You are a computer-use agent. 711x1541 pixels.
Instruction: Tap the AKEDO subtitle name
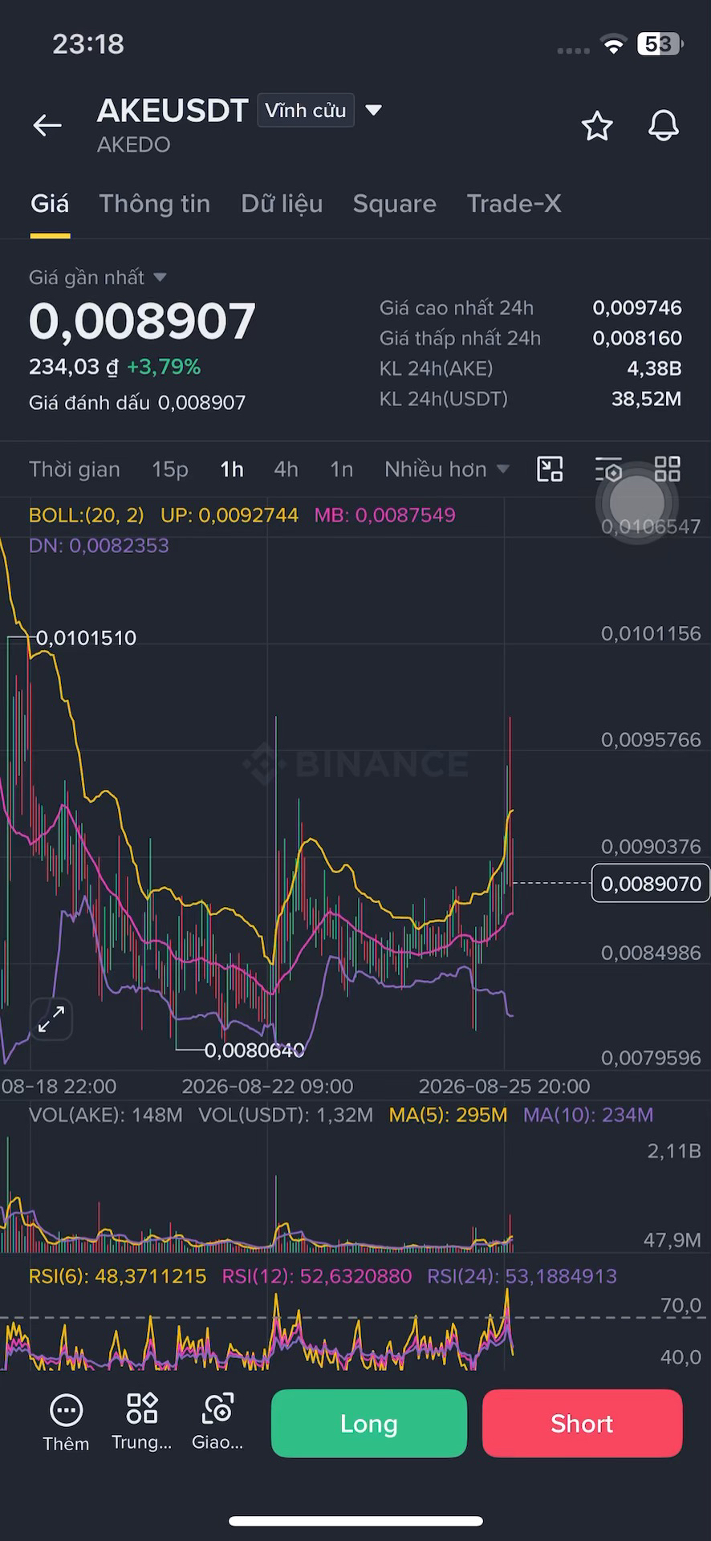tap(134, 144)
